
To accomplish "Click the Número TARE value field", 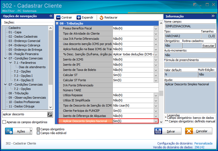I will click(x=135, y=90).
